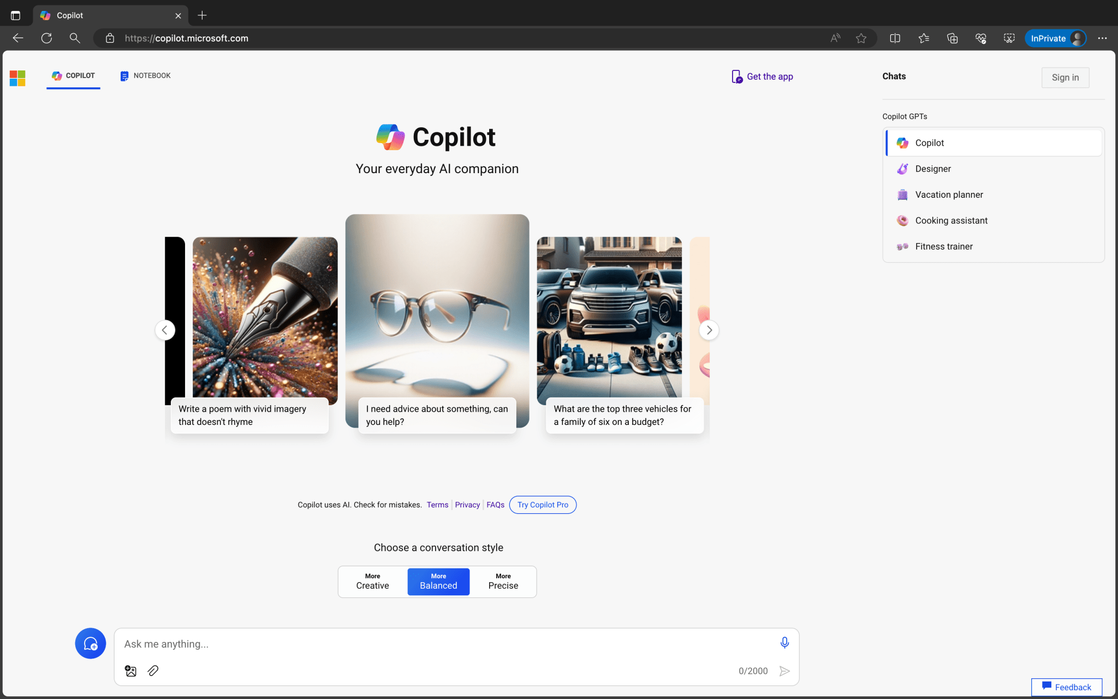Screen dimensions: 1118x699
Task: Switch to the NOTEBOOK tab
Action: point(145,76)
